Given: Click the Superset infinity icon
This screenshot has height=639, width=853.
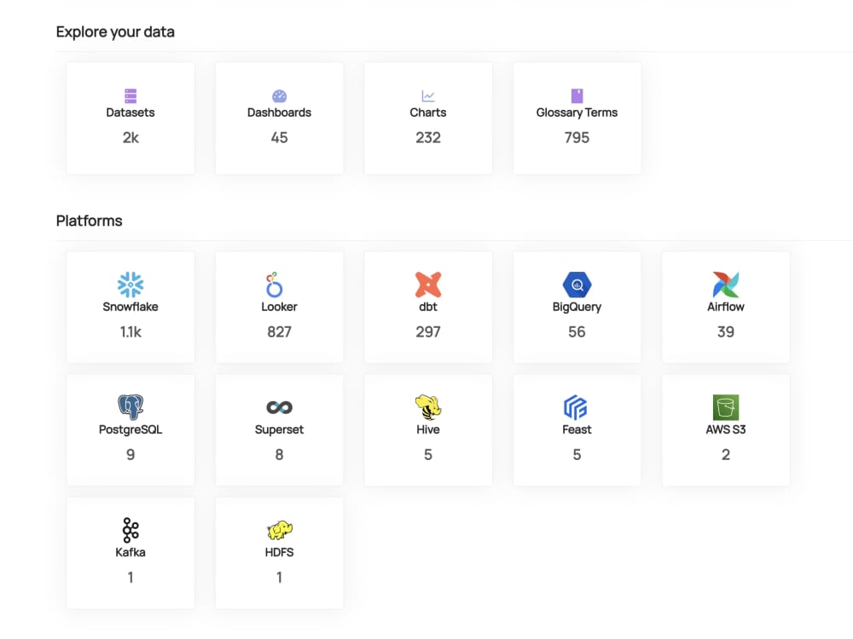Looking at the screenshot, I should [279, 408].
